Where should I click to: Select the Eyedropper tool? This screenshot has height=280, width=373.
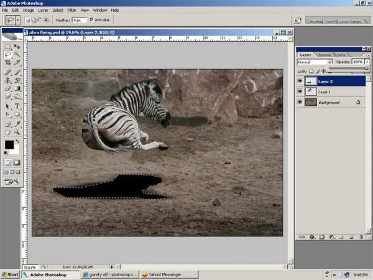(x=17, y=124)
